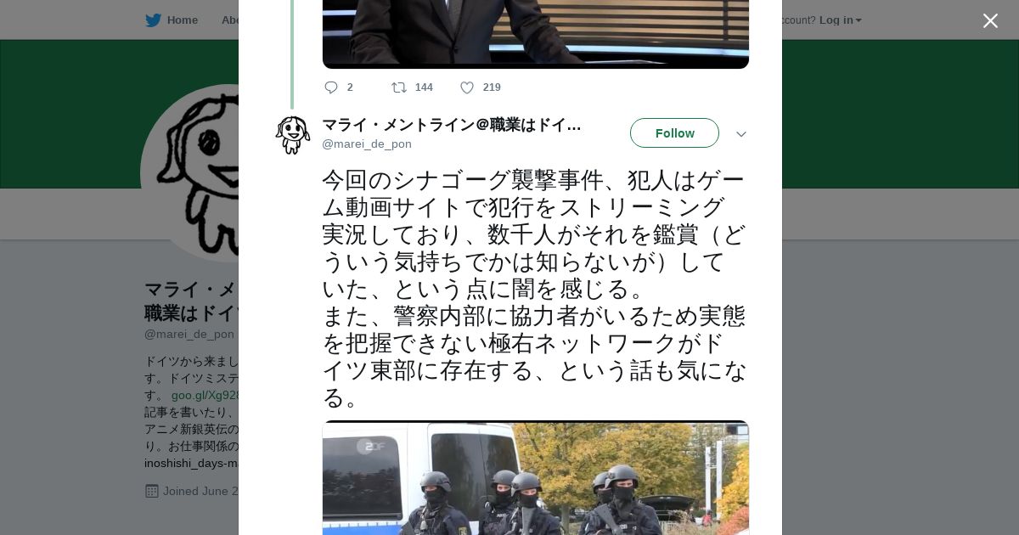Close the tweet overlay with X
The height and width of the screenshot is (535, 1019).
tap(990, 20)
